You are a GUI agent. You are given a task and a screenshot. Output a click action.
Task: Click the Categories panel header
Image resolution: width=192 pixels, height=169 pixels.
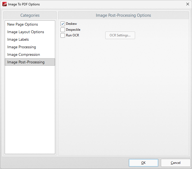coord(30,15)
